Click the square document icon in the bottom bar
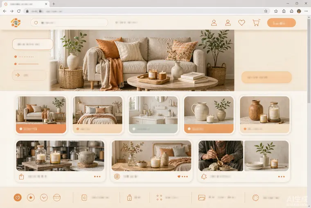Screen dimensions: 311x208 click(x=84, y=197)
